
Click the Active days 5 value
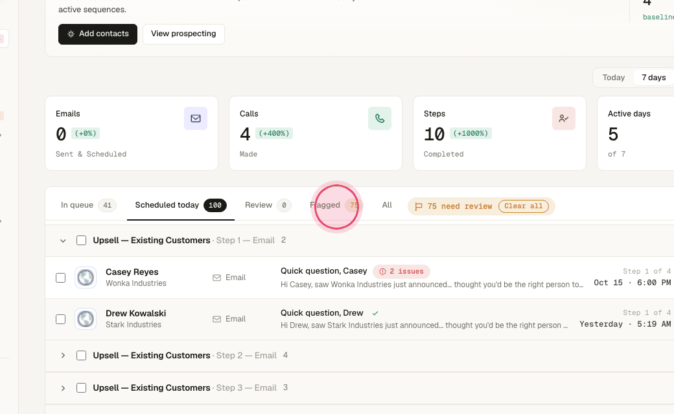click(x=613, y=135)
